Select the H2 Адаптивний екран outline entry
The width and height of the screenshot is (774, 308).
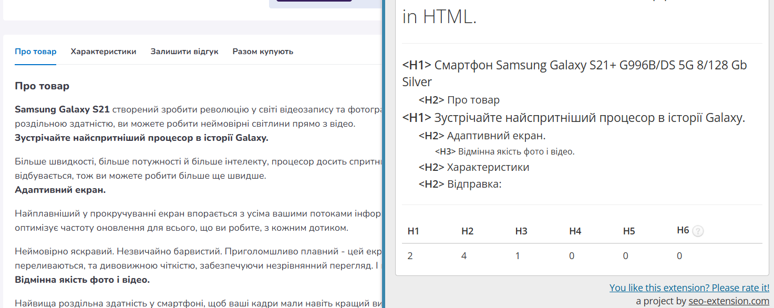click(482, 136)
